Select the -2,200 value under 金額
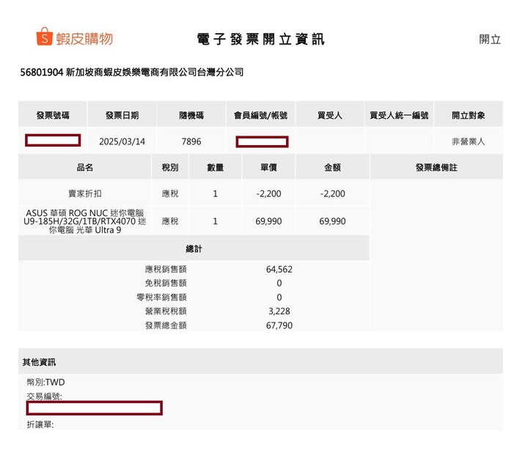Image resolution: width=528 pixels, height=466 pixels. (x=332, y=193)
